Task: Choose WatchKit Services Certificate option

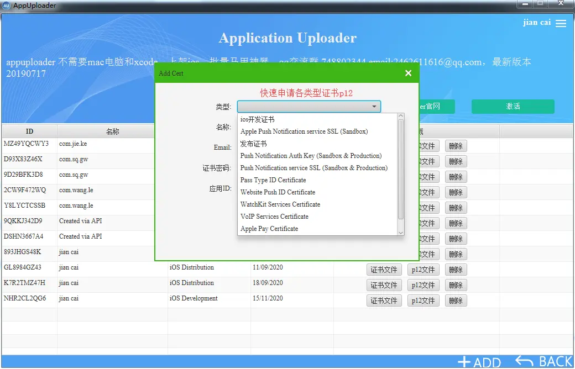Action: pyautogui.click(x=317, y=204)
